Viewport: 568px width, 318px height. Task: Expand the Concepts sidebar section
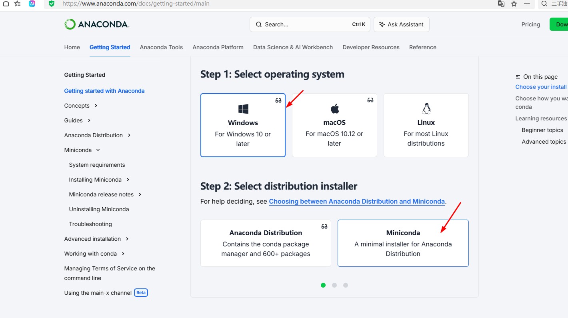pos(96,106)
